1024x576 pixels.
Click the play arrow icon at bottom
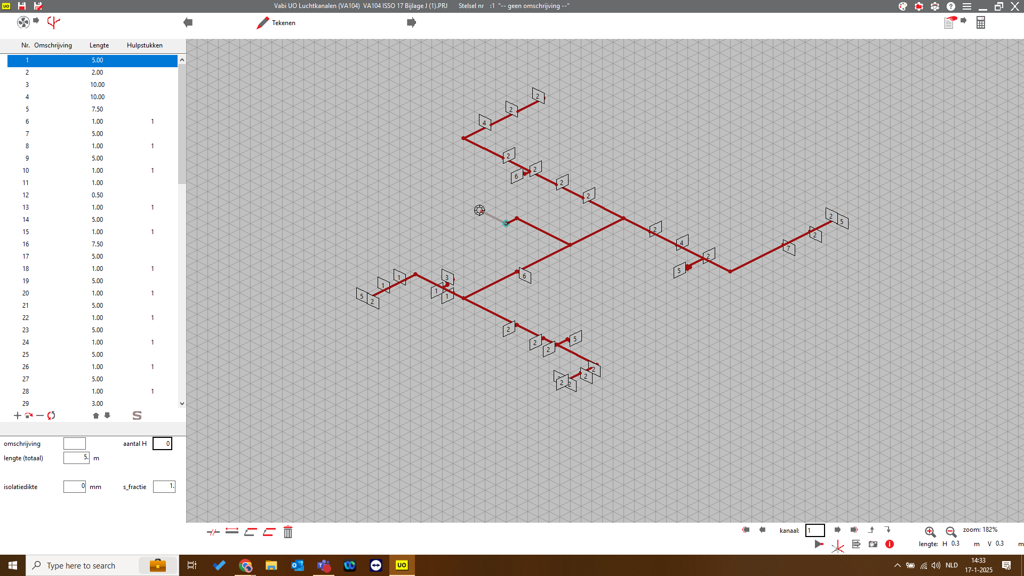(819, 545)
